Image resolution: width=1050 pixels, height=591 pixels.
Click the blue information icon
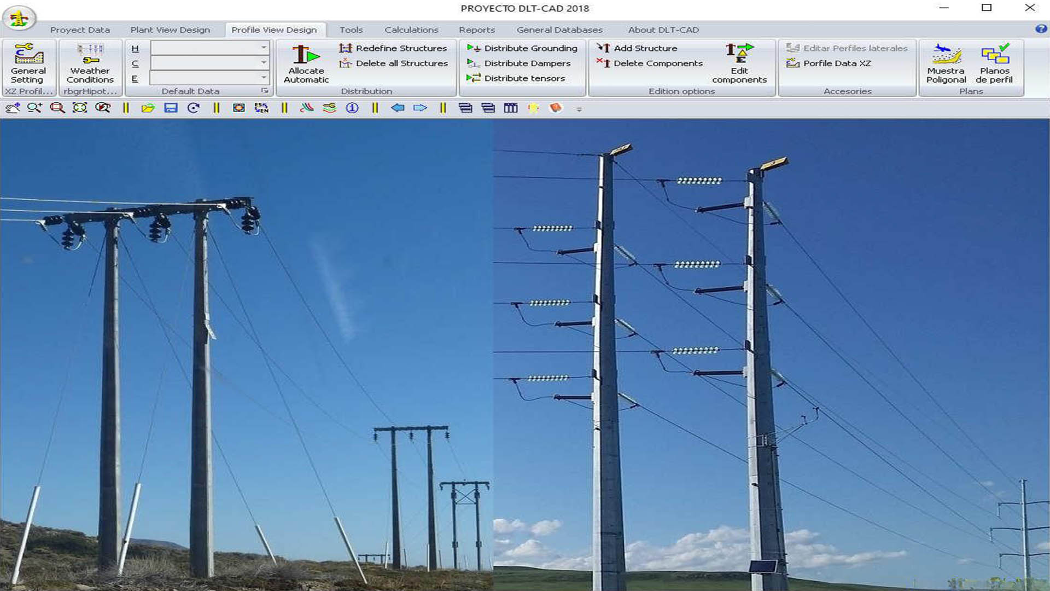point(352,108)
